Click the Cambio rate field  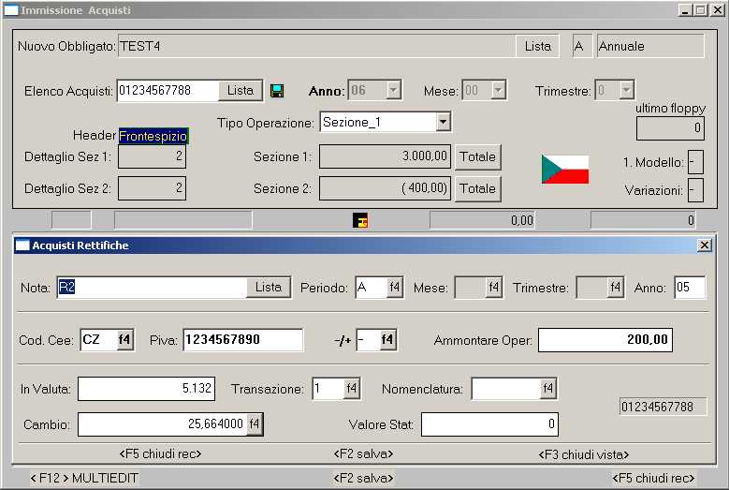pos(162,423)
